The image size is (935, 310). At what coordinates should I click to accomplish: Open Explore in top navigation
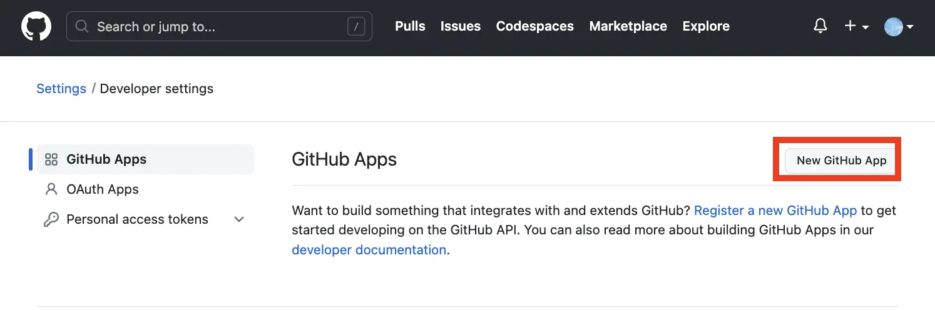click(706, 26)
